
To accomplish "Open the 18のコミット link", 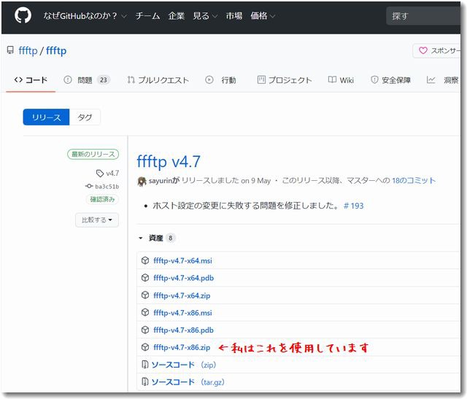I will (x=413, y=181).
